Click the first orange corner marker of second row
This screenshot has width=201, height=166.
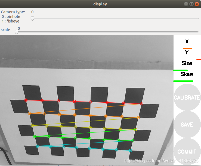tap(29, 113)
